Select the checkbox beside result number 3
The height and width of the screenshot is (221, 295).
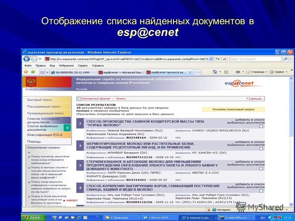coord(261,168)
